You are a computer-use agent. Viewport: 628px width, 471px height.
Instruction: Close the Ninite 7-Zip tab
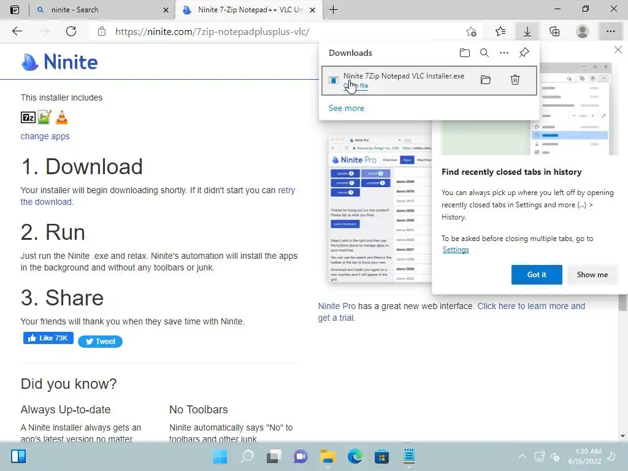click(x=313, y=10)
